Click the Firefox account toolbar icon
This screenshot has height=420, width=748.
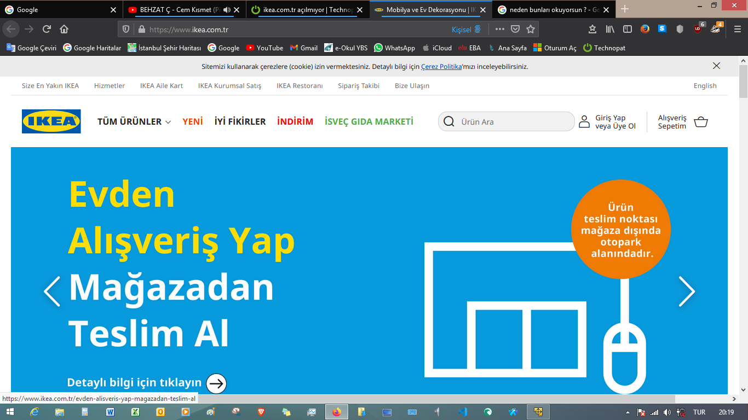point(645,29)
